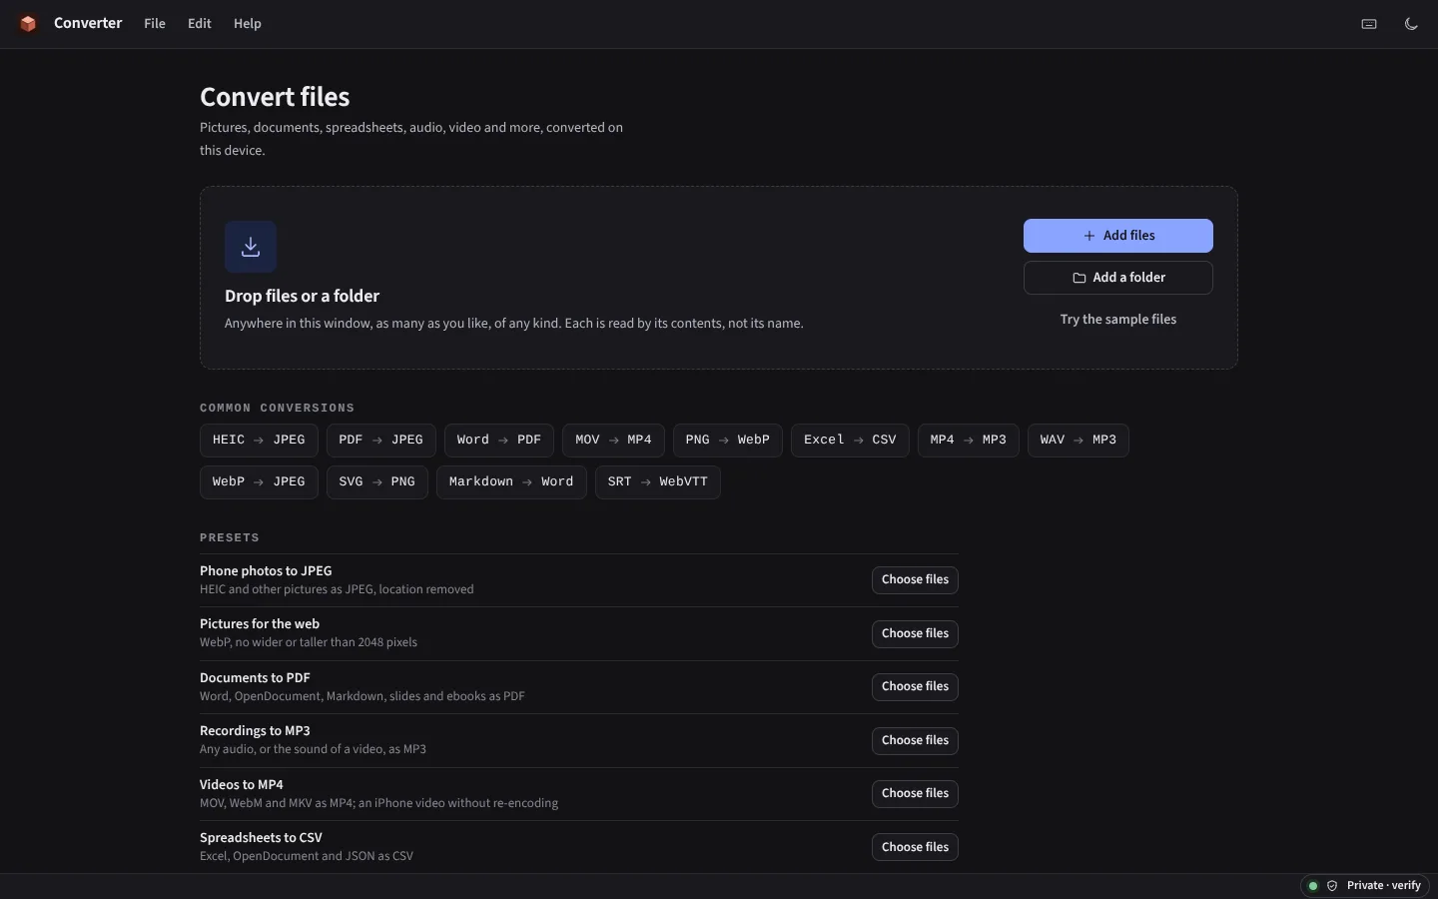
Task: Click the Videos to MP4 preset title
Action: pyautogui.click(x=242, y=785)
